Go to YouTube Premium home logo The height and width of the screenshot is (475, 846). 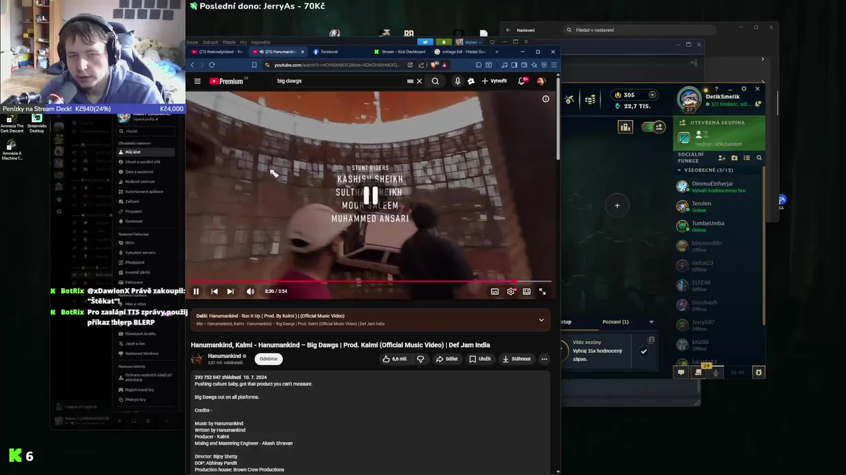pyautogui.click(x=228, y=81)
